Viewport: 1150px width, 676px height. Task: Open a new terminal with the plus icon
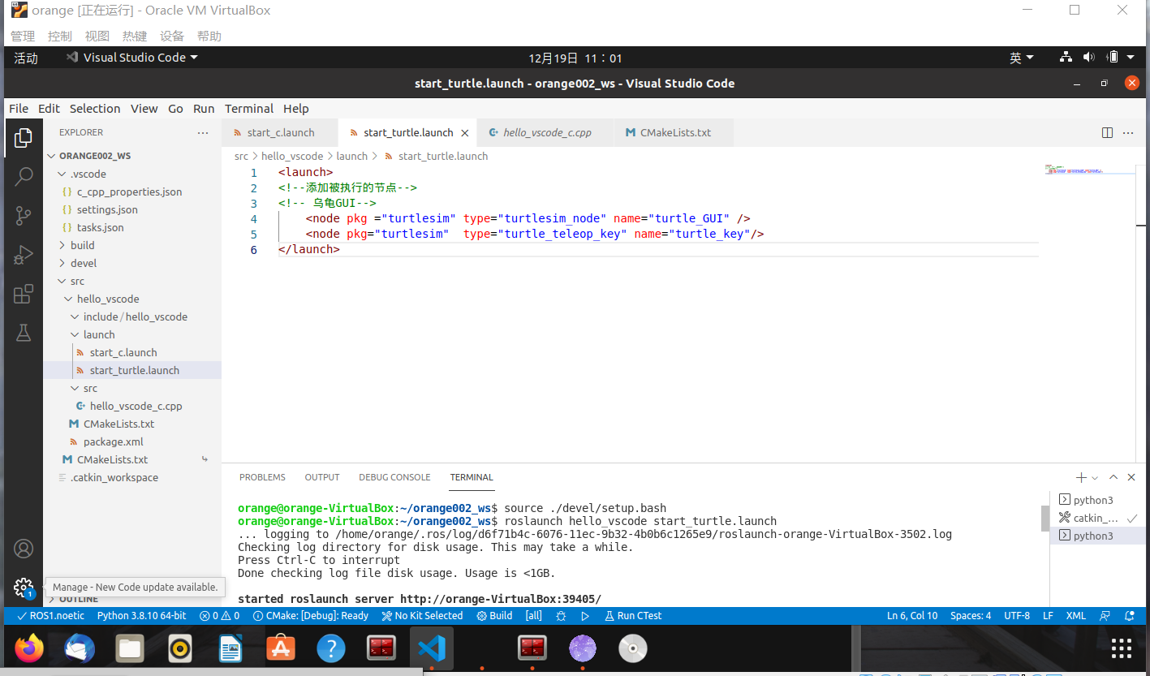pos(1080,476)
